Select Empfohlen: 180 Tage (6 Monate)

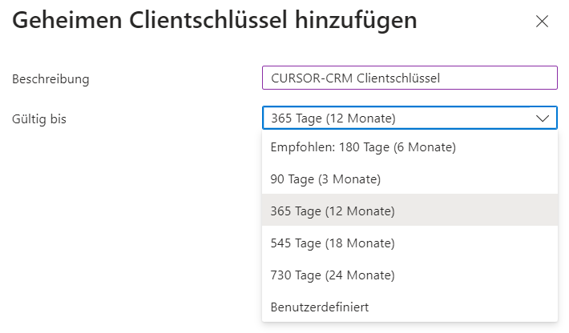[x=363, y=147]
